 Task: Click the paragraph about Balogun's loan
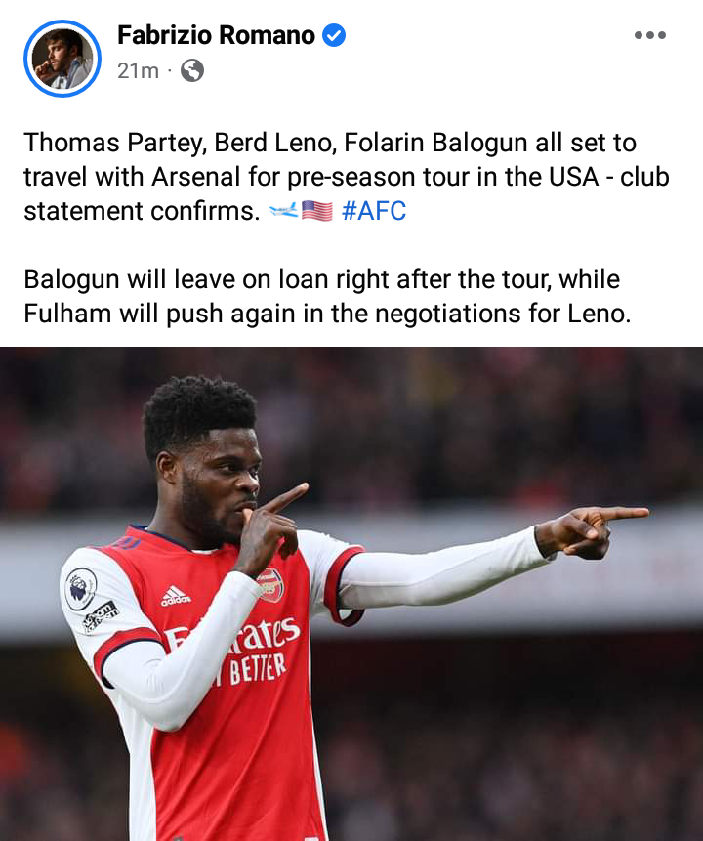tap(327, 296)
